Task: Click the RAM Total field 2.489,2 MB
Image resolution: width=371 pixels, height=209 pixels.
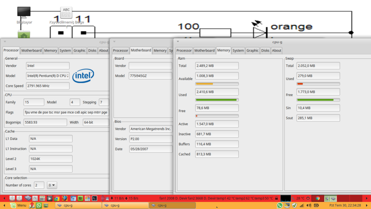Action: click(x=217, y=66)
